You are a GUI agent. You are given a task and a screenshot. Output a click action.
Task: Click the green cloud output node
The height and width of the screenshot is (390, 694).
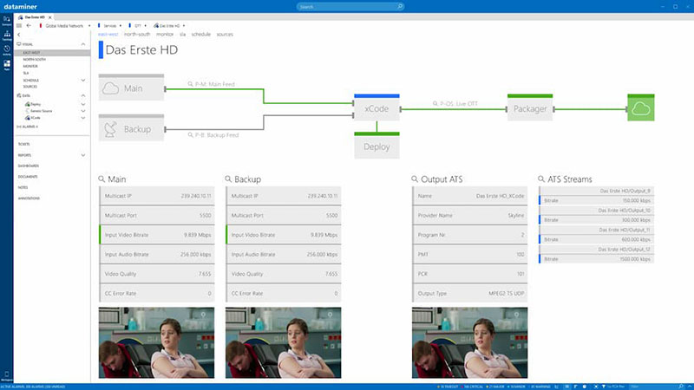pyautogui.click(x=641, y=107)
